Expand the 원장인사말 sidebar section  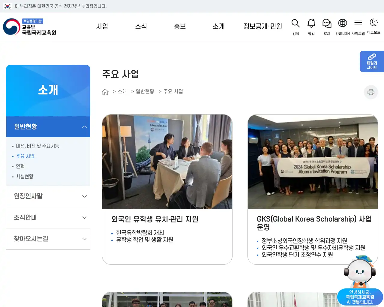pos(48,196)
